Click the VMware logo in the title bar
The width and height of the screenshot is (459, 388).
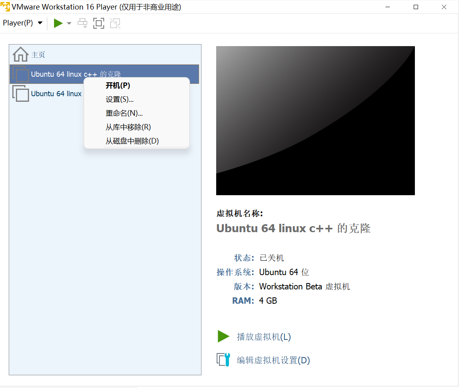click(6, 7)
